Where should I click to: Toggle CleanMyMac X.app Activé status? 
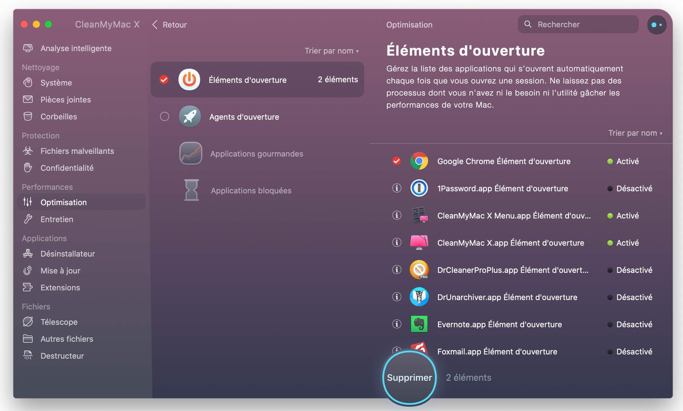click(623, 243)
